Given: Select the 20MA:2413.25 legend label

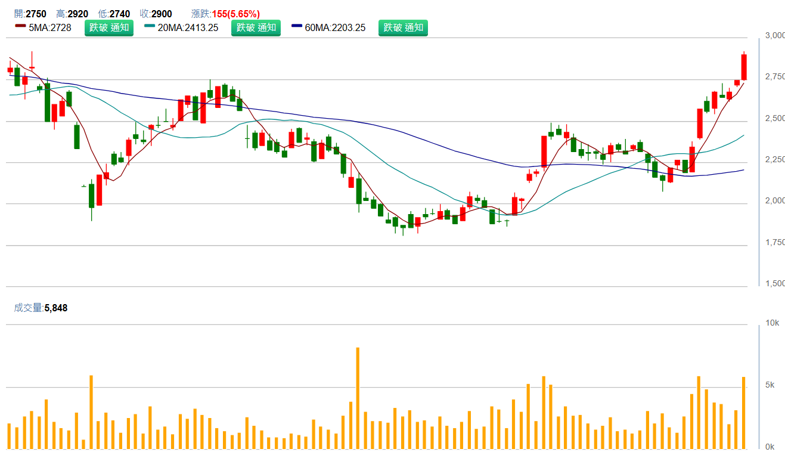Looking at the screenshot, I should click(x=188, y=27).
